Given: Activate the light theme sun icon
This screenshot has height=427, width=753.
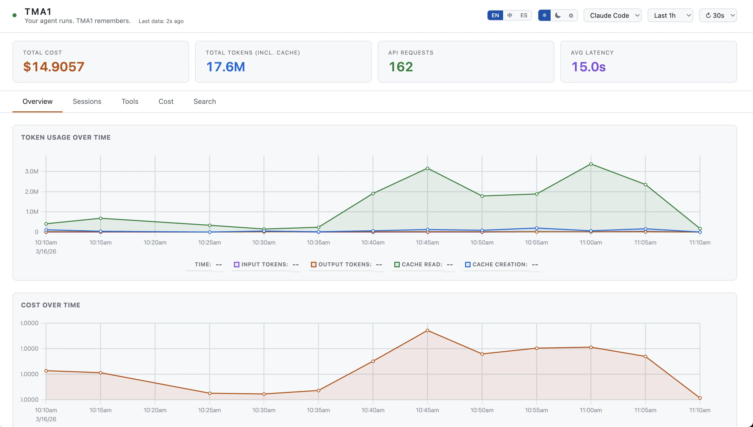Looking at the screenshot, I should (544, 15).
